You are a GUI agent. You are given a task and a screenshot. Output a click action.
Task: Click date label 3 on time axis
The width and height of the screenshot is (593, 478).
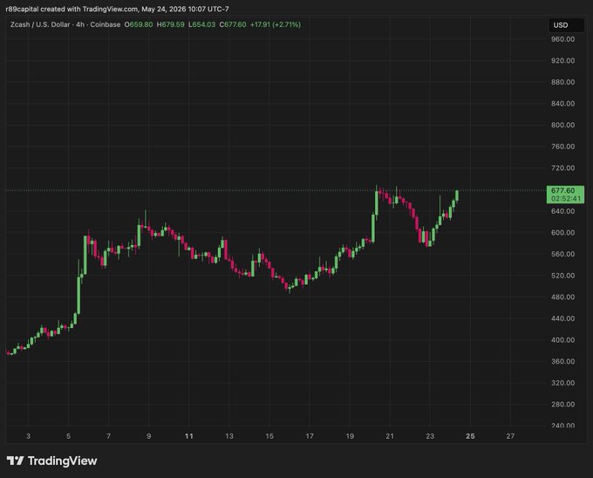(x=29, y=436)
